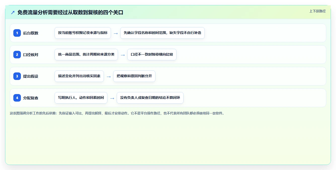The height and width of the screenshot is (170, 336).
Task: Click the step 3 number badge
Action: 17,76
